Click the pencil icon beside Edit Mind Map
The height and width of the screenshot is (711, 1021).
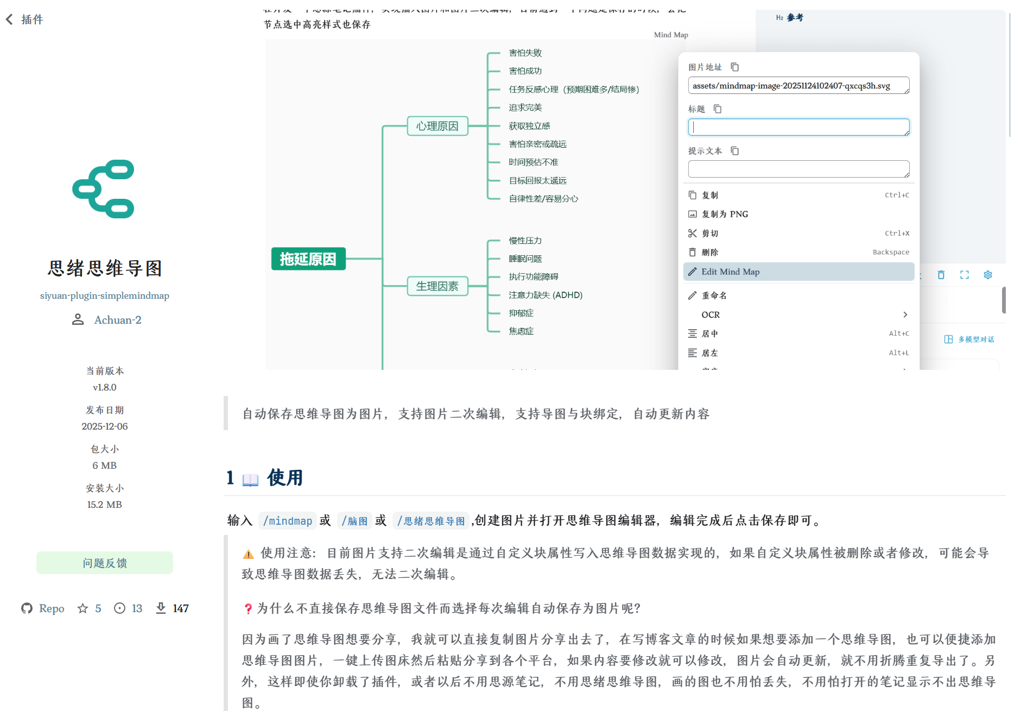[x=693, y=272]
